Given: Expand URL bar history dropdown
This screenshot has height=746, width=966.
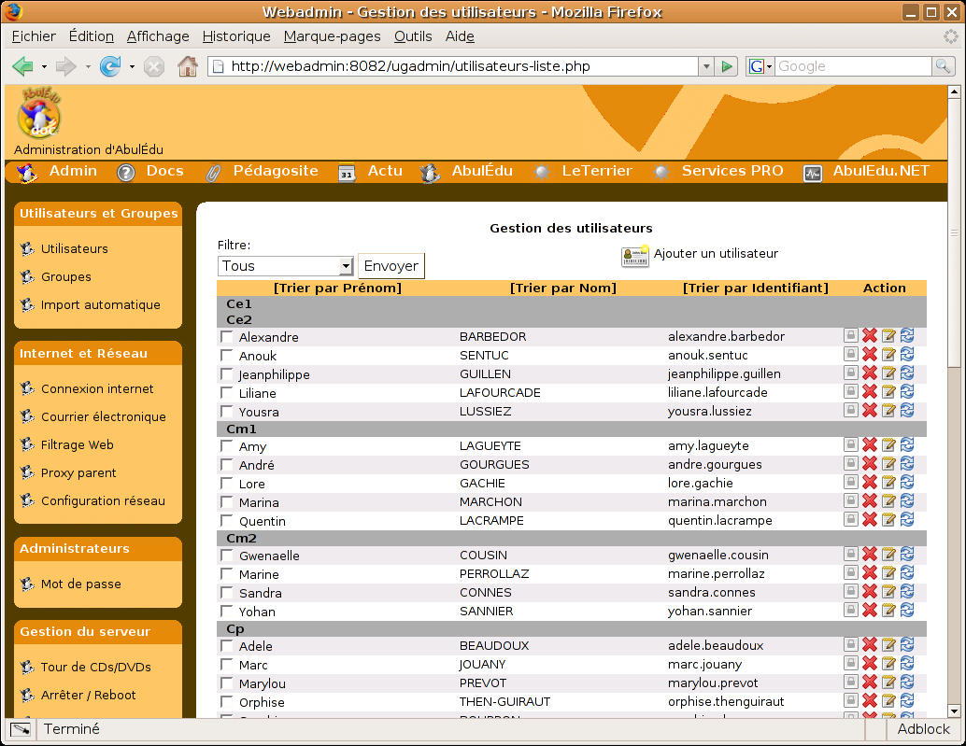Looking at the screenshot, I should (706, 66).
